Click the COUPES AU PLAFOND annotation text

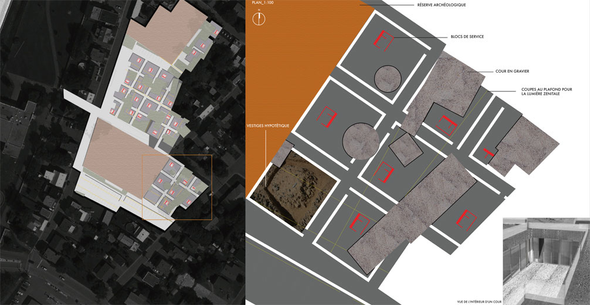(542, 91)
